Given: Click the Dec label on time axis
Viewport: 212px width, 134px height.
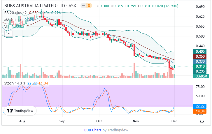Looking at the screenshot, I should click(174, 121).
